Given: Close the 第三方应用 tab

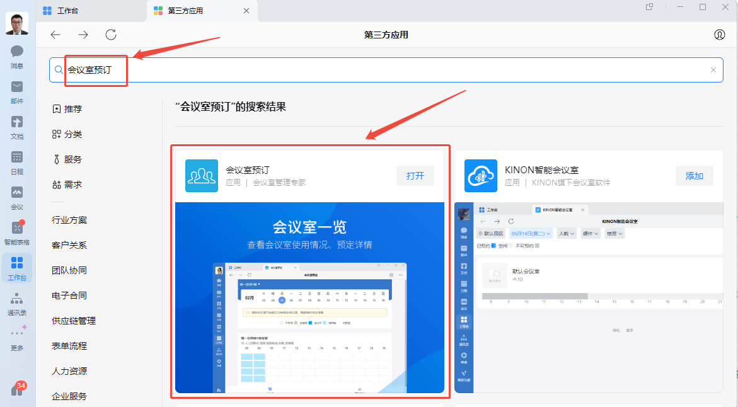Looking at the screenshot, I should (x=246, y=11).
